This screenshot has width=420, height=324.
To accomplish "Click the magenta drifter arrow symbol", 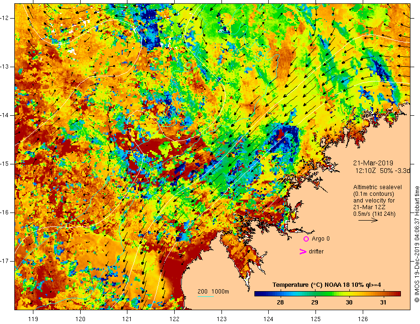I will tap(303, 252).
